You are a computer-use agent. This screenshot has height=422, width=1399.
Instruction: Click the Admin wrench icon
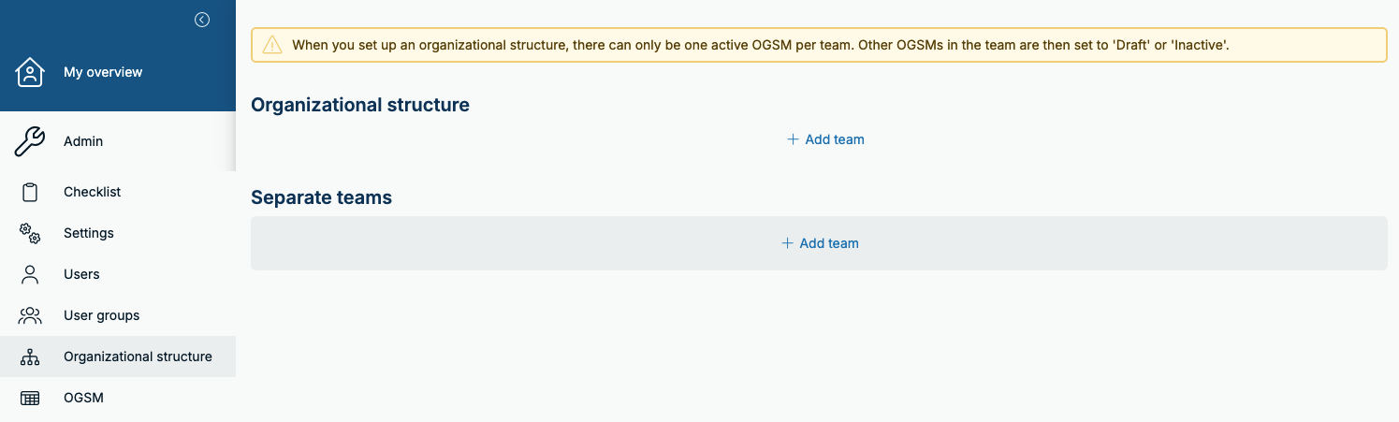click(x=30, y=141)
